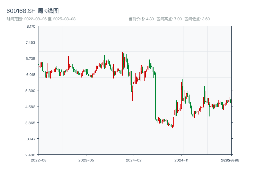
Task: Click the 2022-08 x-axis date label
Action: coord(39,160)
